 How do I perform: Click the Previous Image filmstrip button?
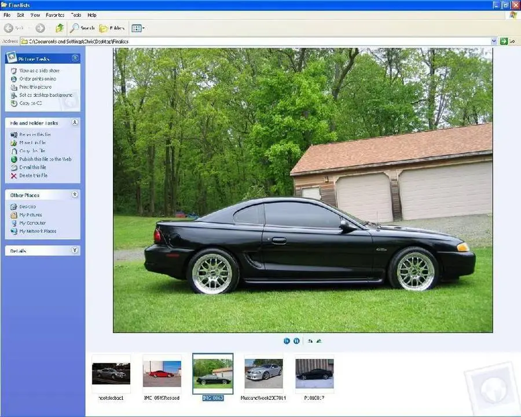(x=287, y=341)
